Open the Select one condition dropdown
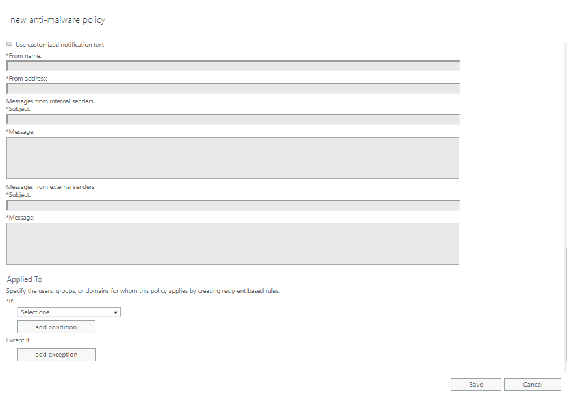Image resolution: width=567 pixels, height=408 pixels. pos(69,312)
